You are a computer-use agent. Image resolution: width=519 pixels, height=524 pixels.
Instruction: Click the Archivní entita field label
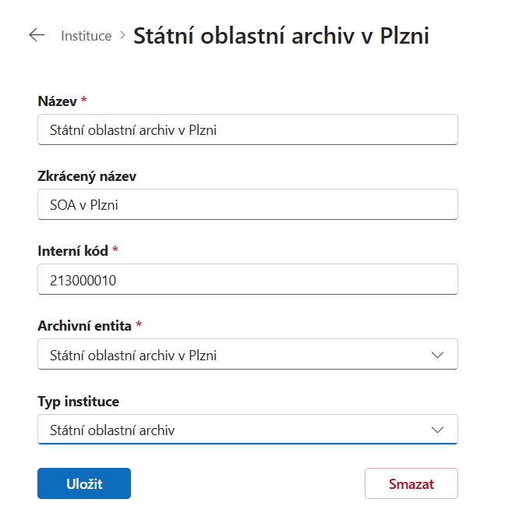[84, 325]
